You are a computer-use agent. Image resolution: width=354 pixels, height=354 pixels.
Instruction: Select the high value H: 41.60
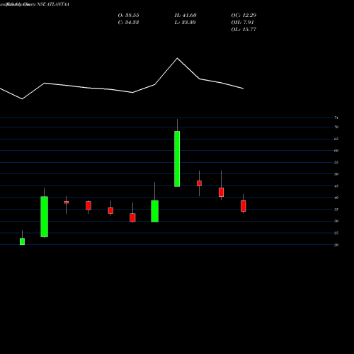click(185, 16)
